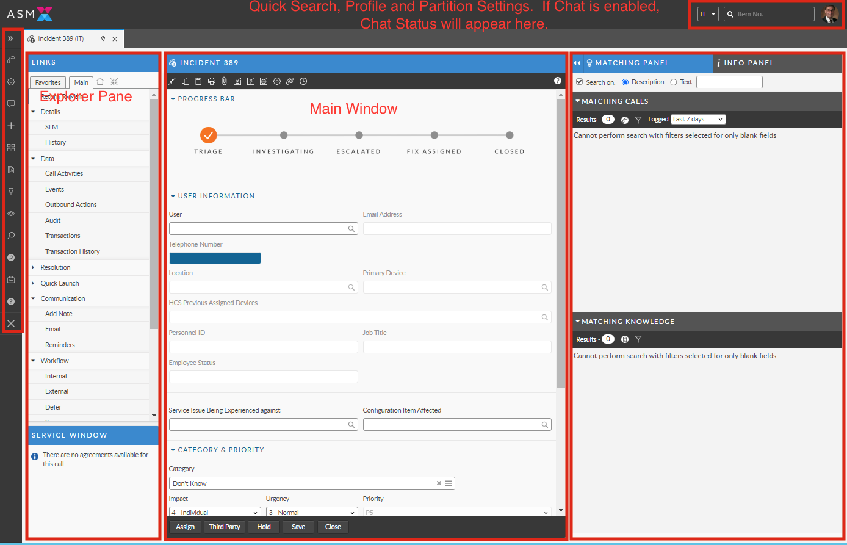Expand the Resolution tree section
The height and width of the screenshot is (545, 847).
(34, 267)
